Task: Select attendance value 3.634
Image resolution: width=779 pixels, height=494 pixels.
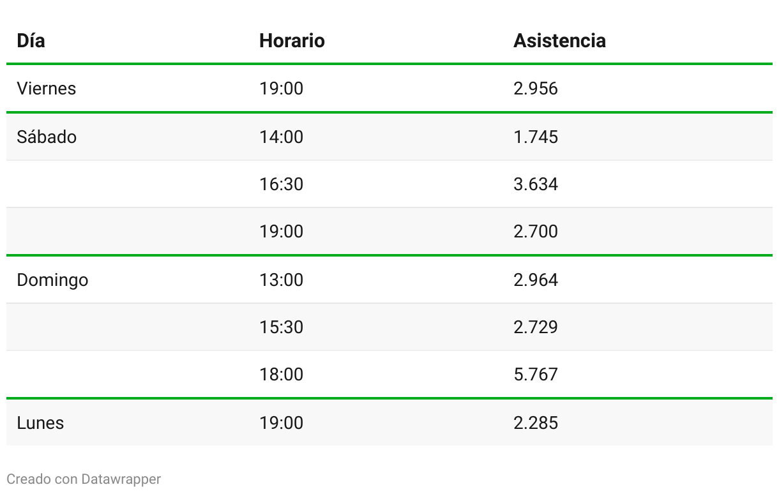Action: [x=536, y=184]
